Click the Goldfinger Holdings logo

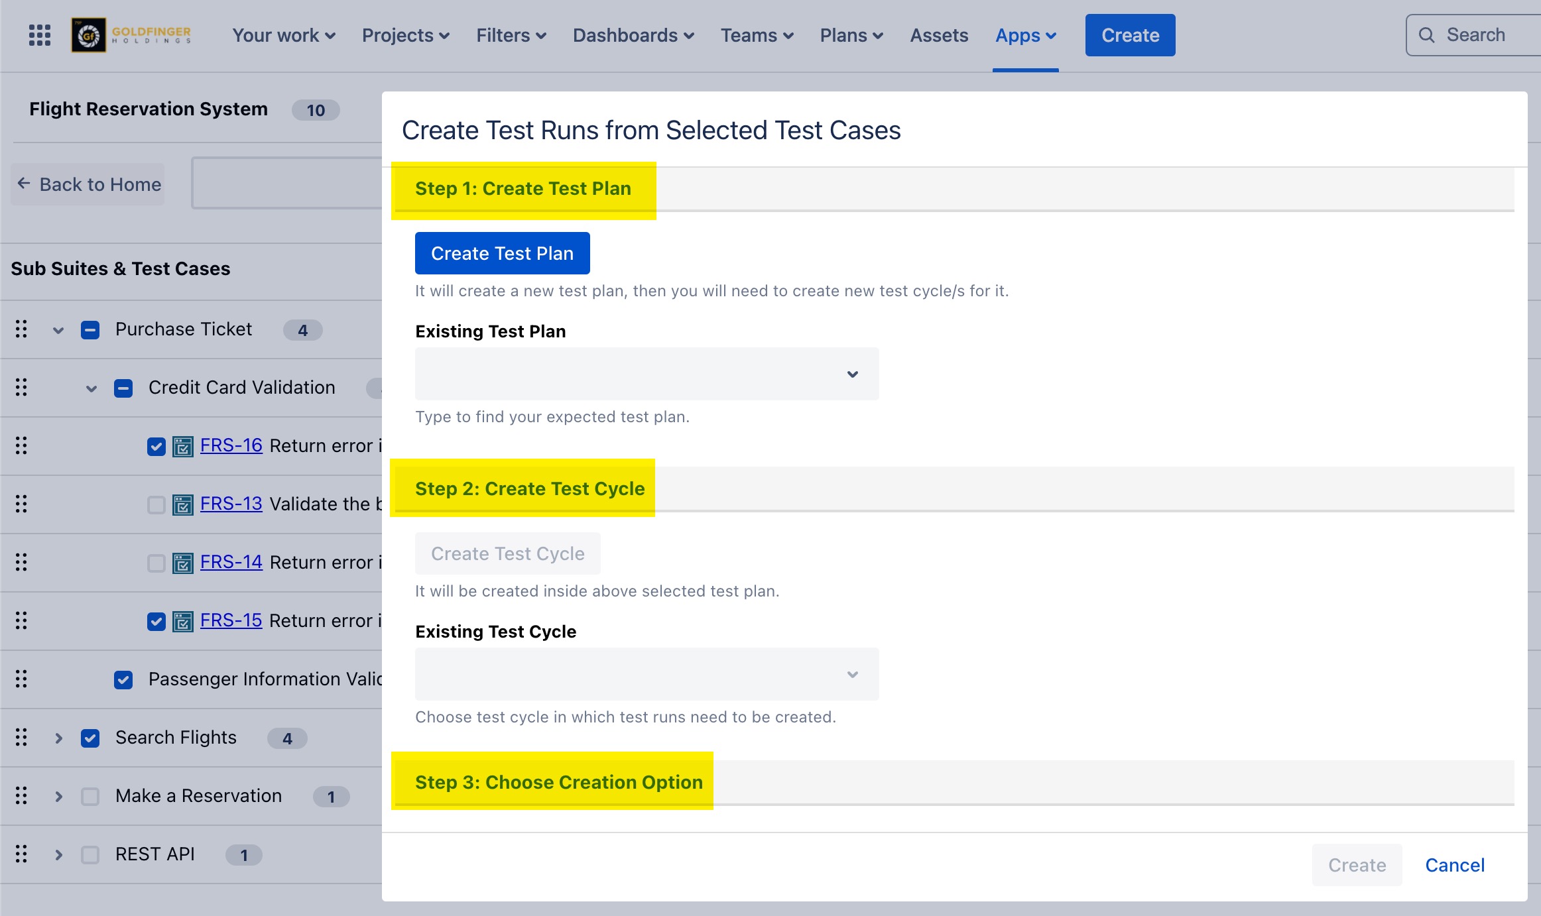coord(88,34)
